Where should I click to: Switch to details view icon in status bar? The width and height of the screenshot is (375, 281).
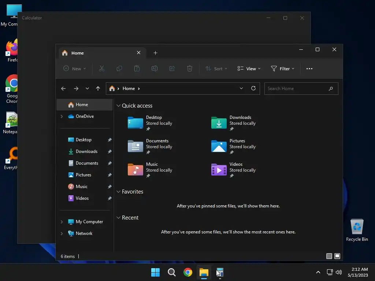click(329, 256)
